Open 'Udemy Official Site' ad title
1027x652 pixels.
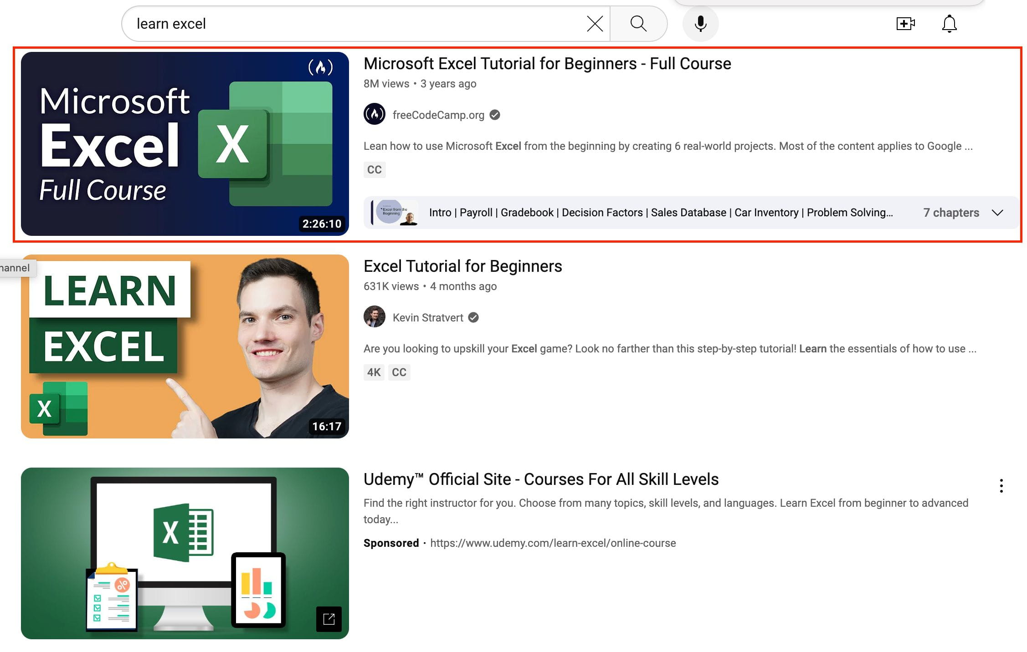tap(541, 479)
